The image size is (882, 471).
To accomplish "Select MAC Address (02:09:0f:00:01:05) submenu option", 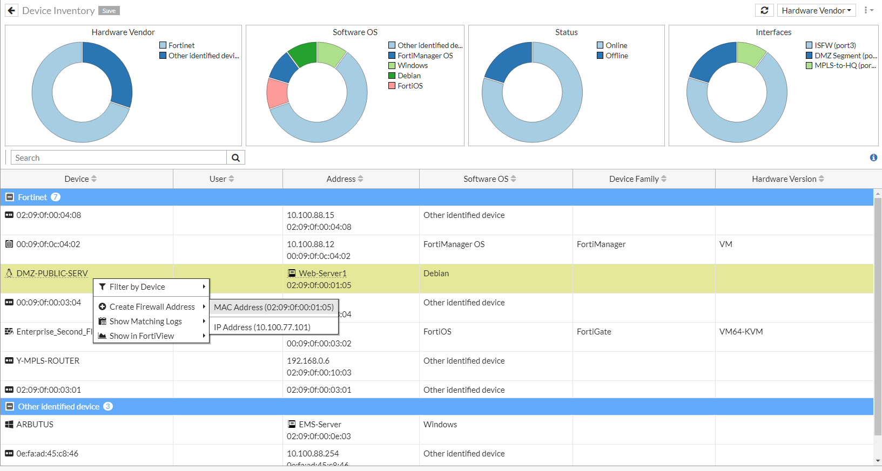I will click(x=274, y=307).
